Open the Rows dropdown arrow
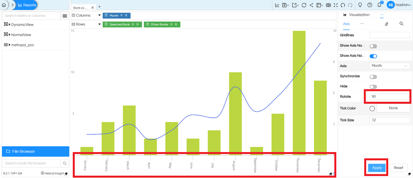This screenshot has width=413, height=178. 100,24
